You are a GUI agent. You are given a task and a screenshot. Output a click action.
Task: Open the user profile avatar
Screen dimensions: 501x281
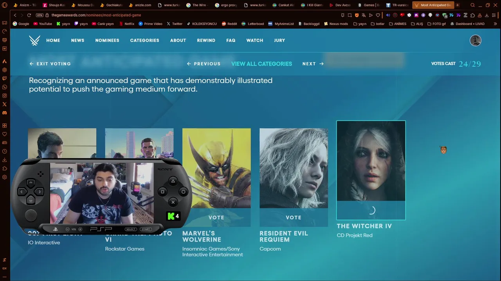point(476,41)
